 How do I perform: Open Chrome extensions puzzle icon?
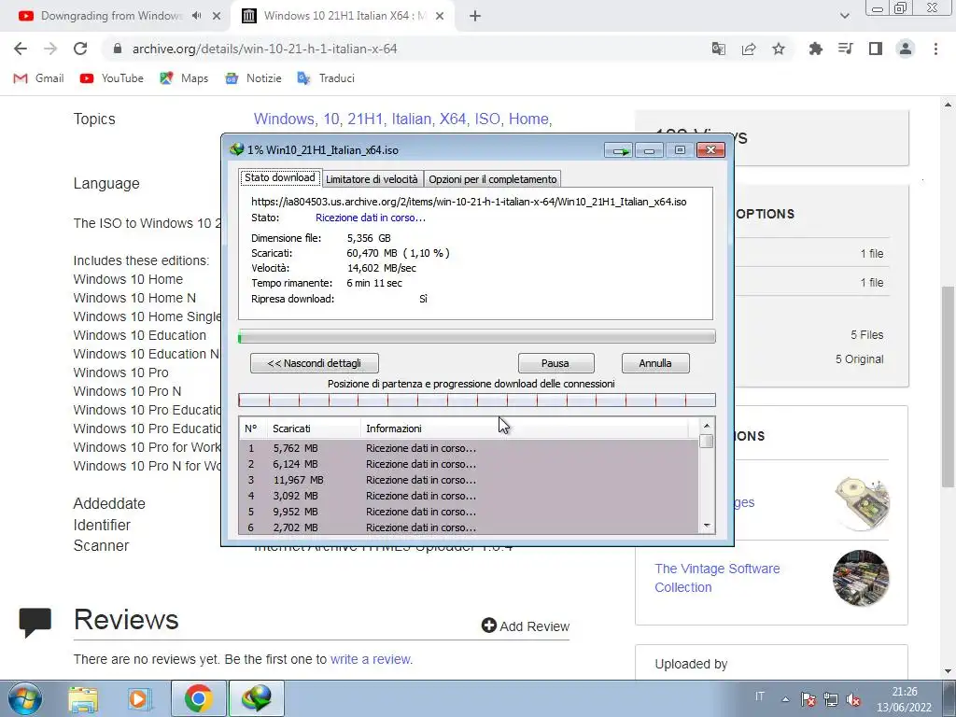coord(815,49)
